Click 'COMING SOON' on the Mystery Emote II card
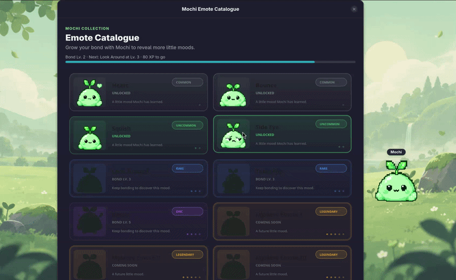 (x=124, y=265)
